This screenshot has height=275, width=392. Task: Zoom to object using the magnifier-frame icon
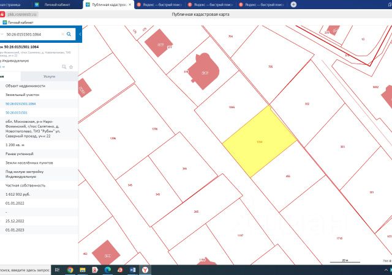(x=64, y=67)
